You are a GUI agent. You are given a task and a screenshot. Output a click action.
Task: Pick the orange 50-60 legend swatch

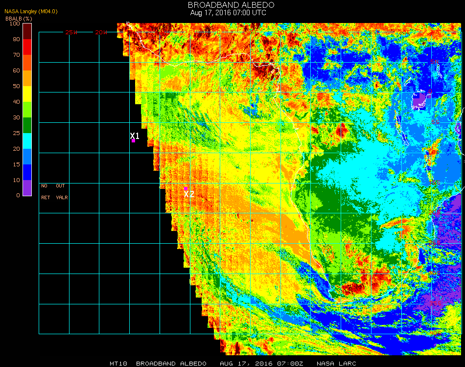[27, 78]
